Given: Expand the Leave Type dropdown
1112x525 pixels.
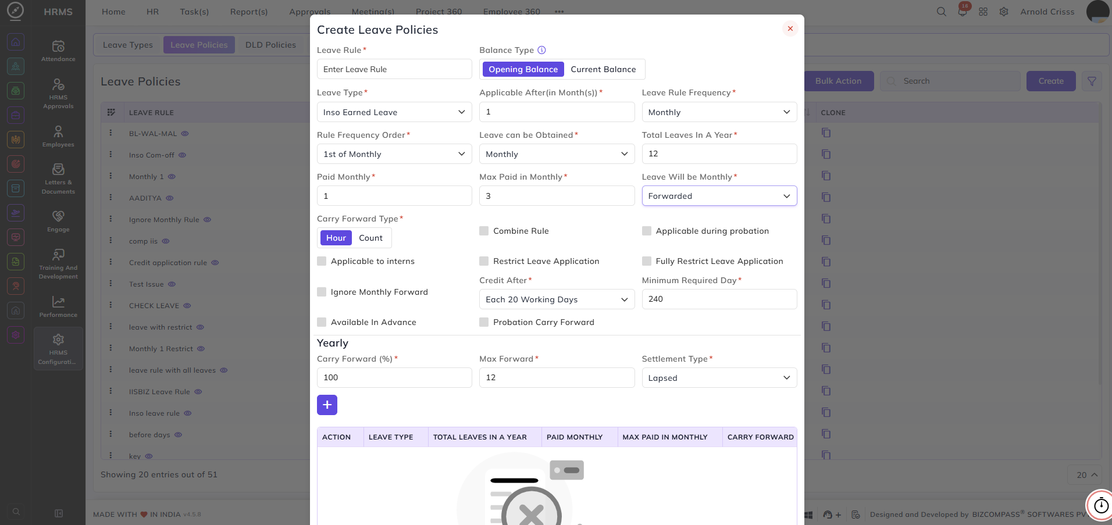Looking at the screenshot, I should (x=394, y=112).
